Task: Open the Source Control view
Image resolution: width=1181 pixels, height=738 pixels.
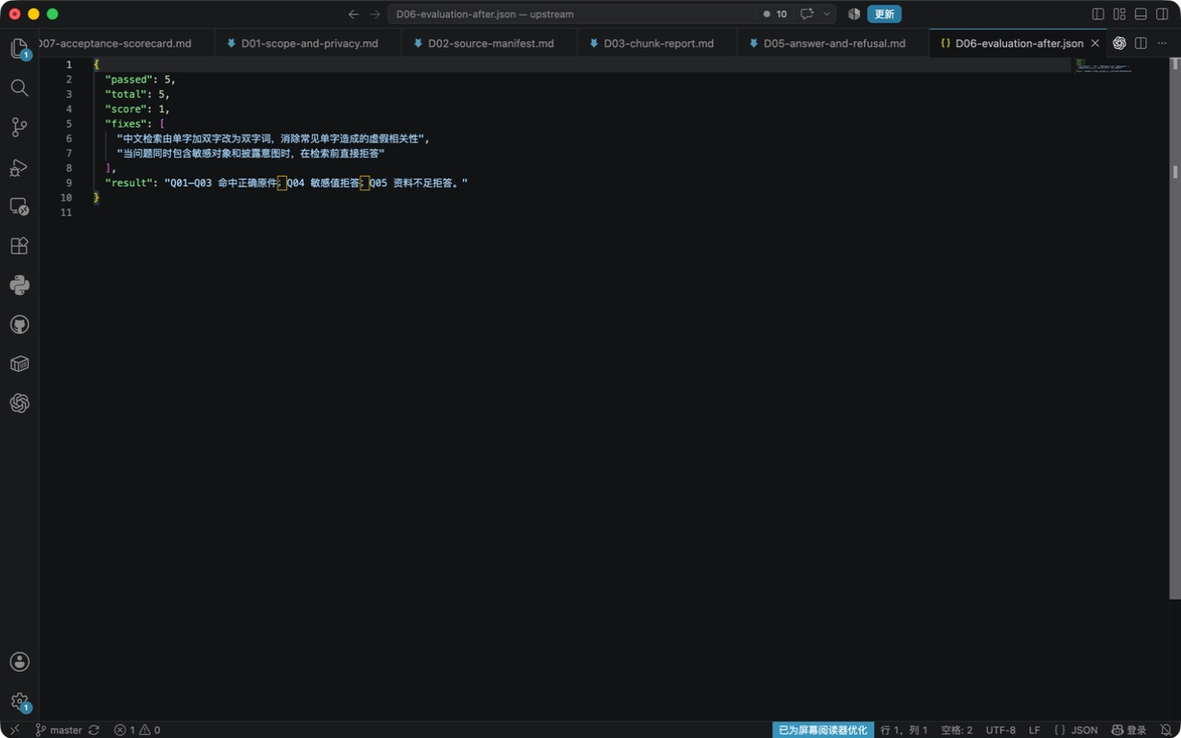Action: click(x=19, y=127)
